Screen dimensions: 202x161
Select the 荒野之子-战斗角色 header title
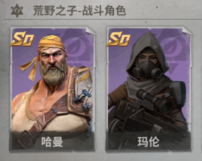click(x=79, y=11)
